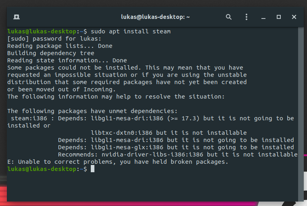Image resolution: width=307 pixels, height=206 pixels.
Task: Click the bottom prompt's blinking cursor block
Action: tap(93, 169)
